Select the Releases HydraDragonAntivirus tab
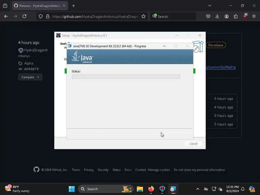 click(x=40, y=6)
